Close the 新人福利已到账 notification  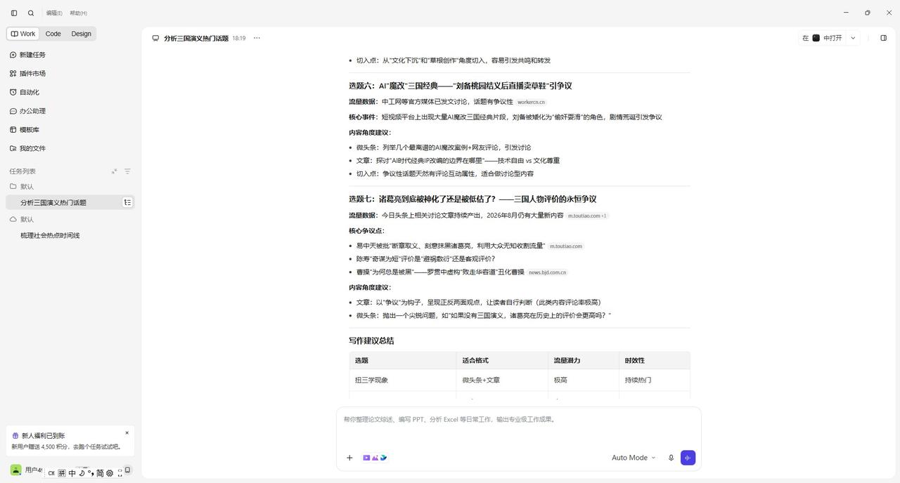[127, 433]
